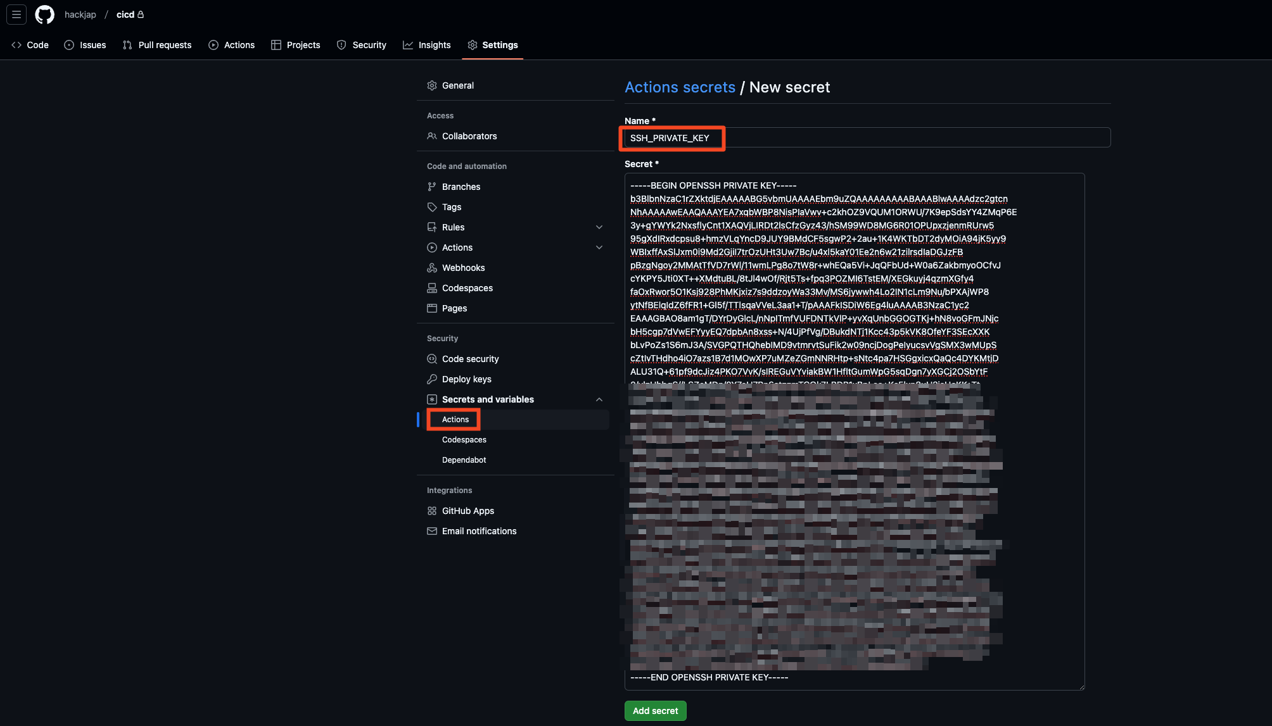1272x726 pixels.
Task: Open General settings gear item
Action: [x=457, y=85]
